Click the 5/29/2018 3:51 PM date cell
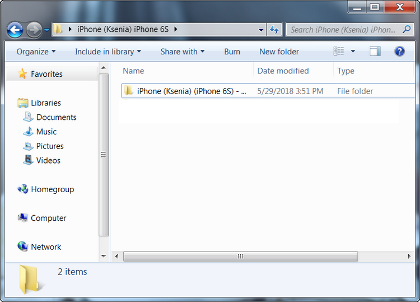This screenshot has width=420, height=302. [x=290, y=91]
